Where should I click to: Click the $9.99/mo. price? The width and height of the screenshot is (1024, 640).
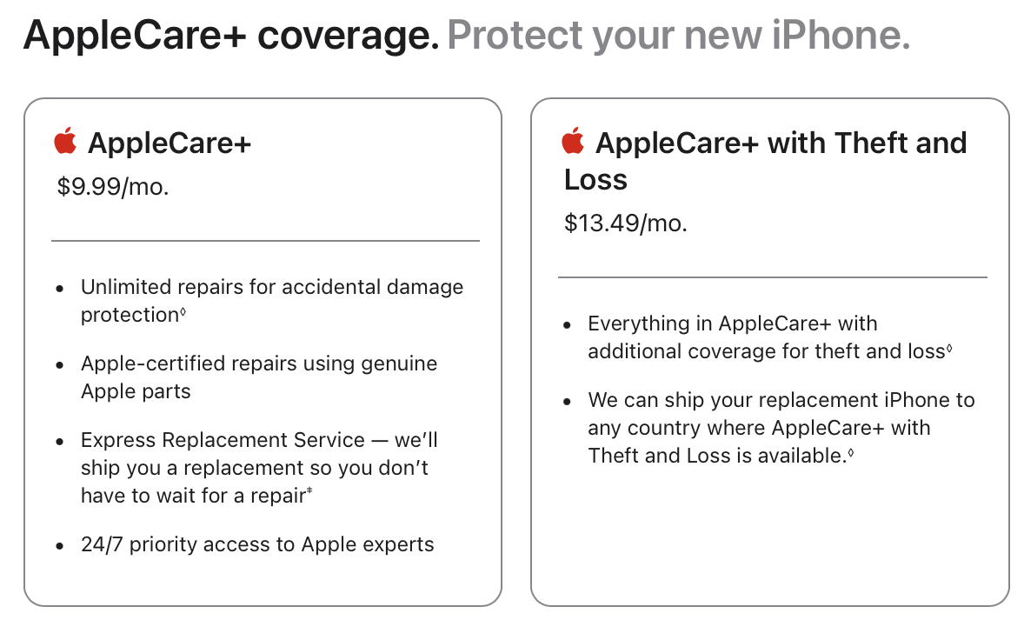pyautogui.click(x=113, y=187)
